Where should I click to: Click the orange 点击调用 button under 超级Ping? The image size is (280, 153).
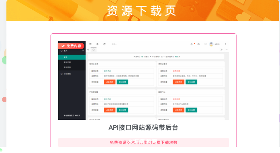point(179,110)
